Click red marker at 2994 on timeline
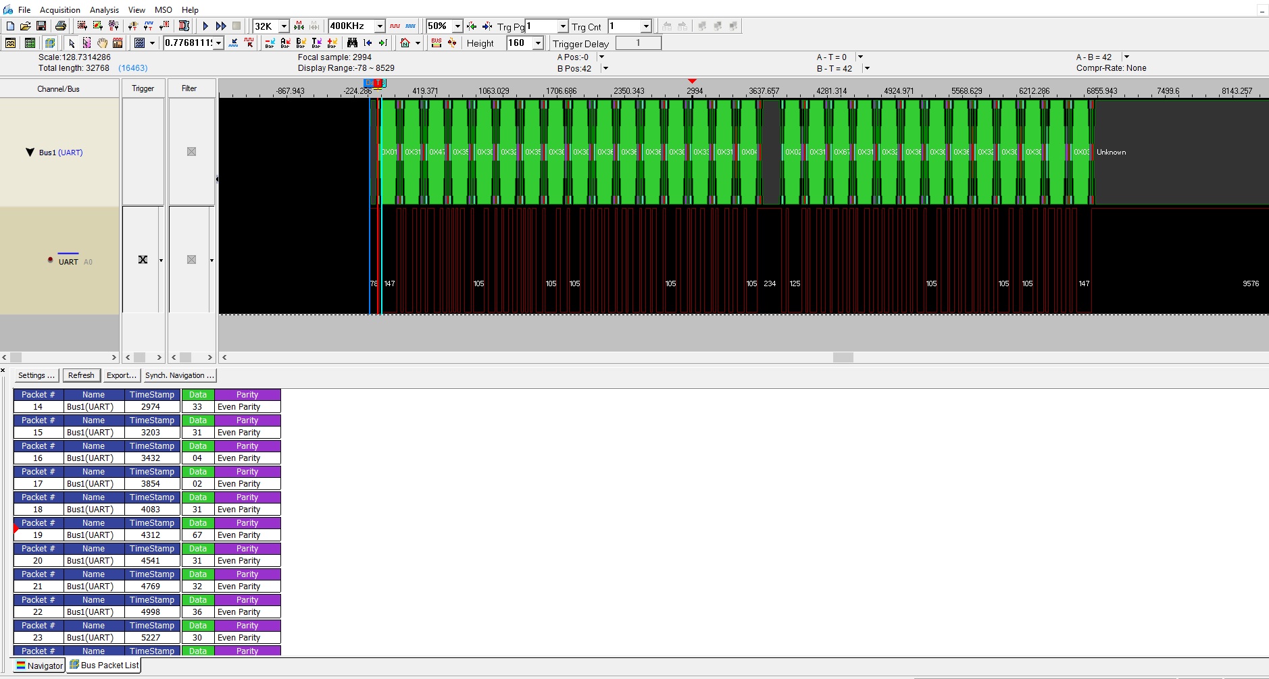1269x679 pixels. [692, 81]
